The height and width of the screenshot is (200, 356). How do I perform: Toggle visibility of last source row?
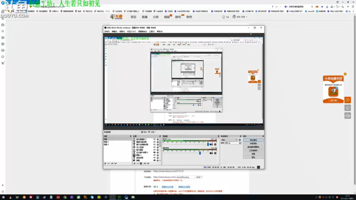(x=154, y=160)
